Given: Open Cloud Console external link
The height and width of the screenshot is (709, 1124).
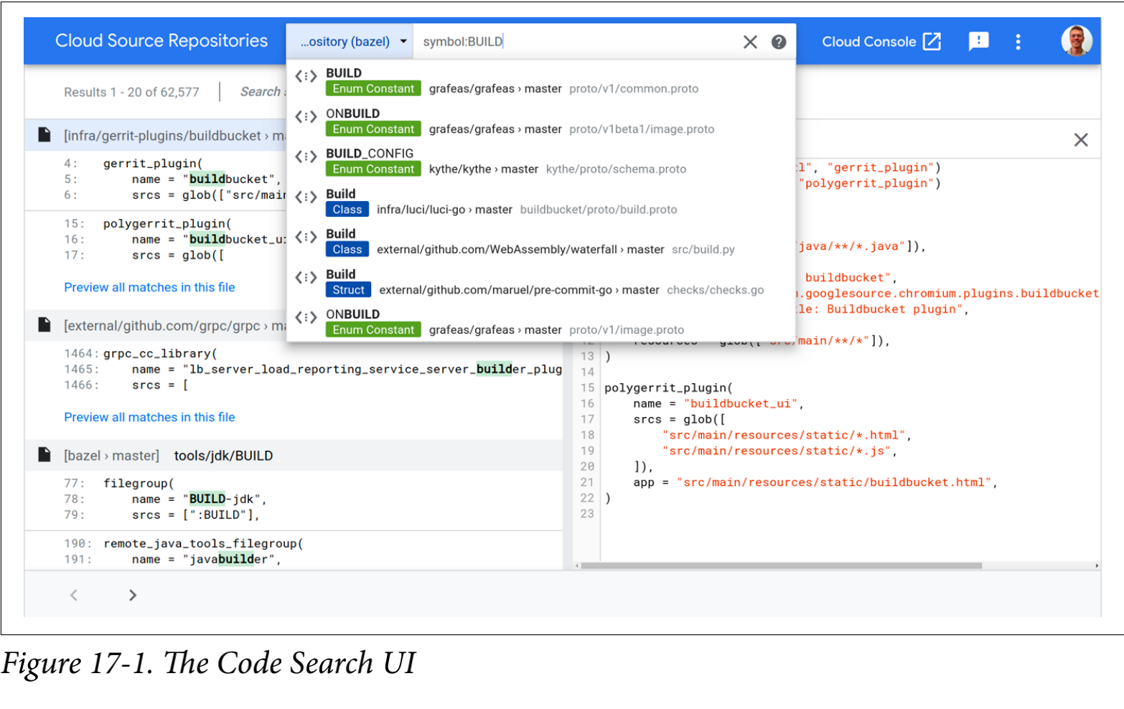Looking at the screenshot, I should [x=881, y=42].
